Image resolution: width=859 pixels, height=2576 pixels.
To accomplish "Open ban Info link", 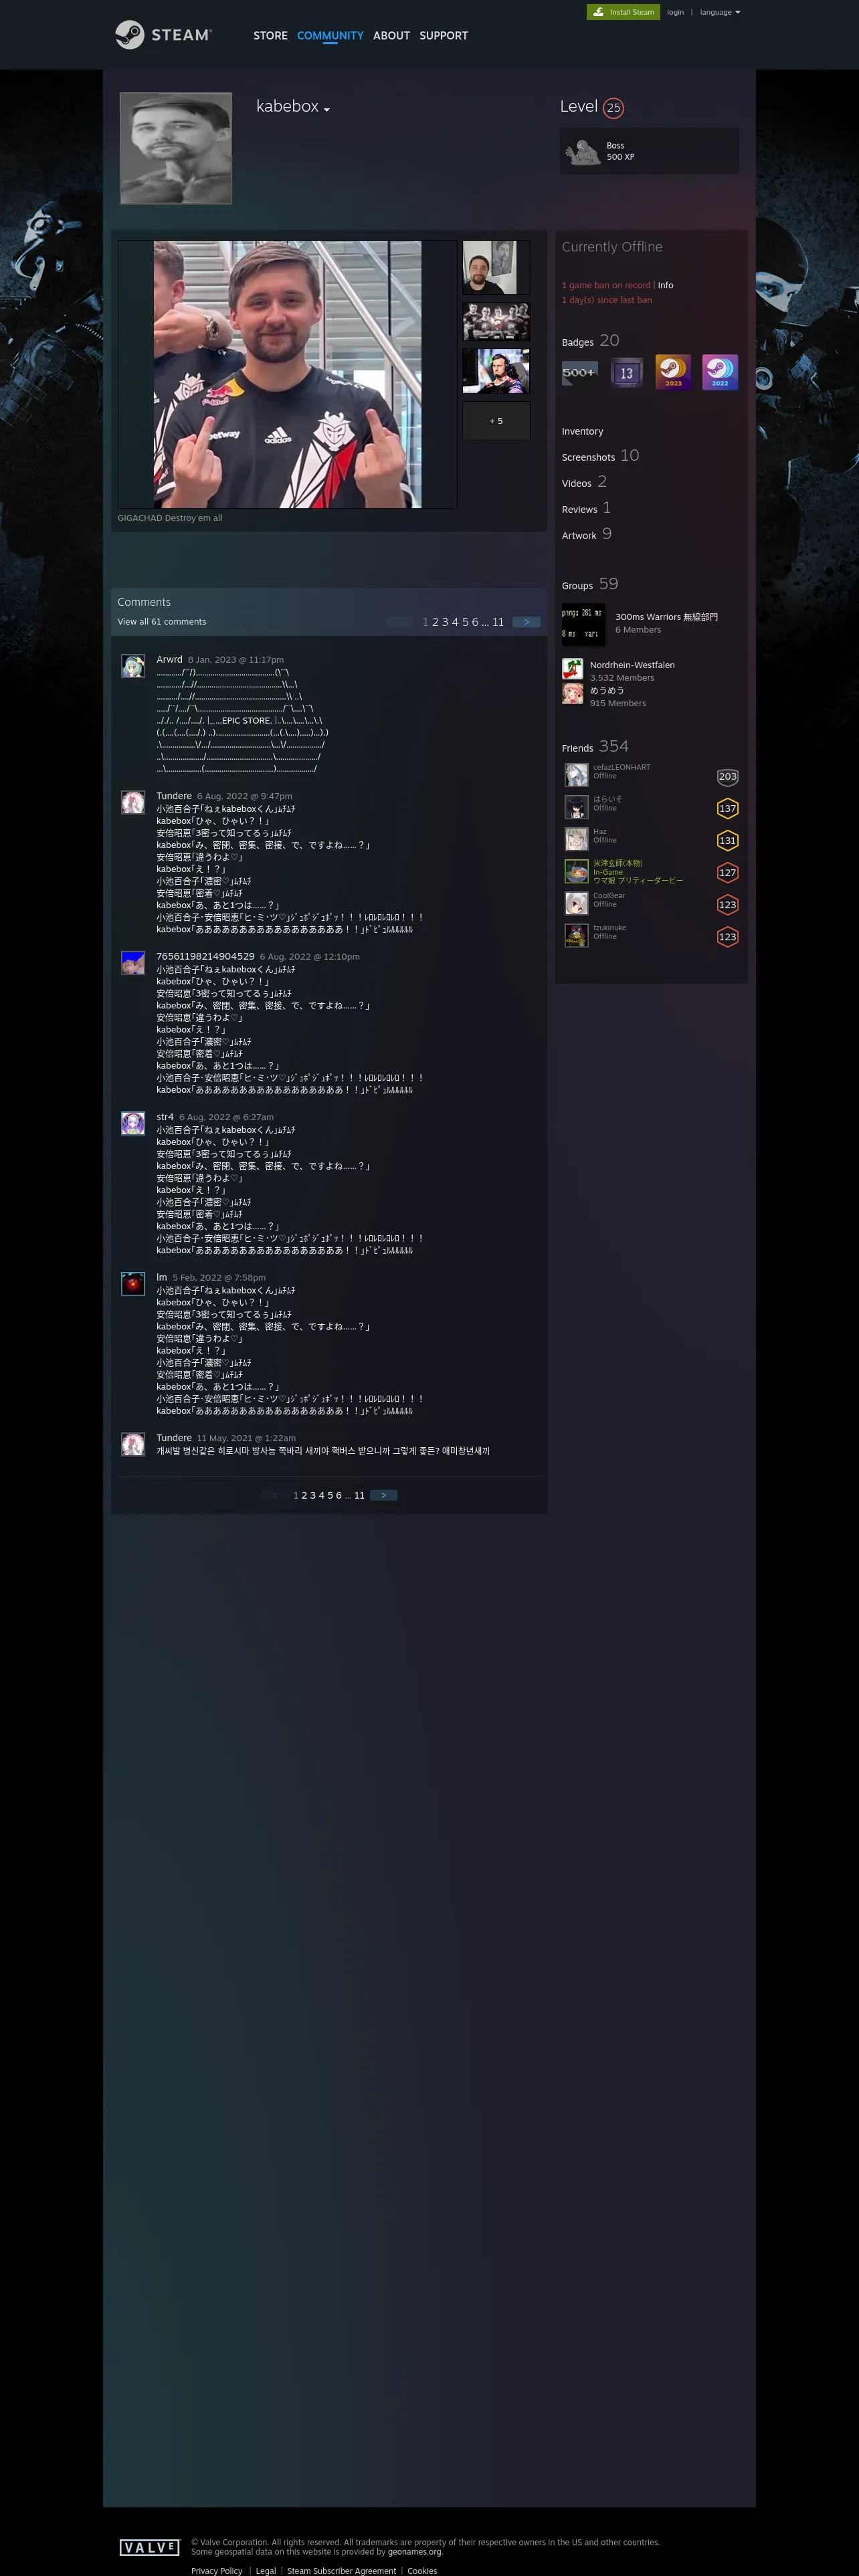I will tap(665, 285).
